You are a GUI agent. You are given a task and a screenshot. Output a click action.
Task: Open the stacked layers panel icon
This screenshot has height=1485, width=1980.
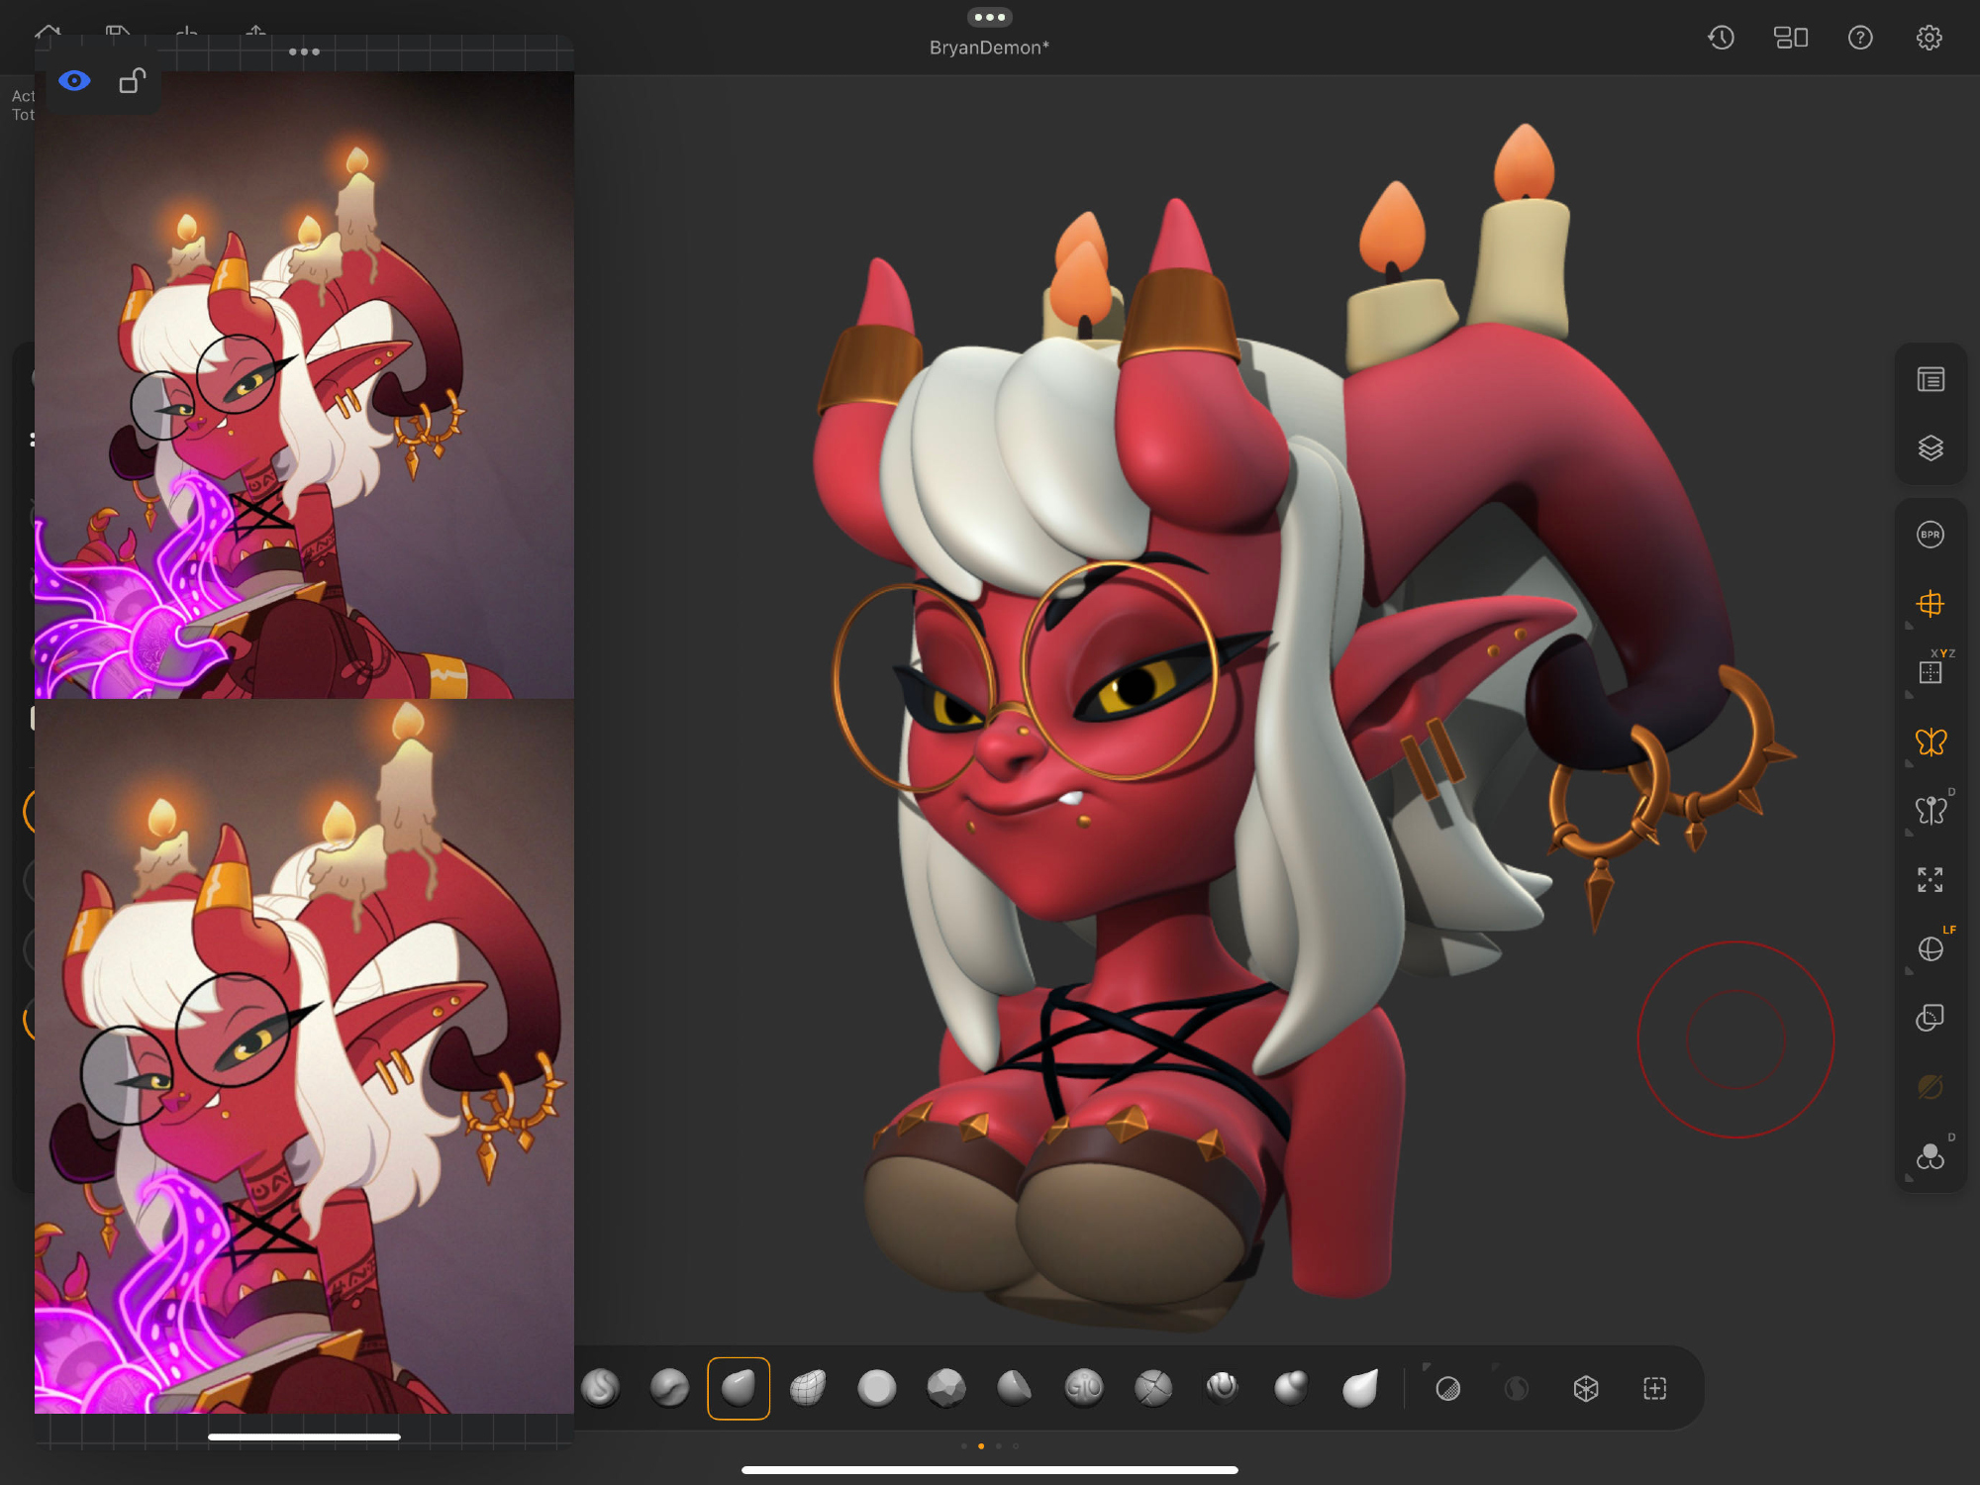[1930, 447]
